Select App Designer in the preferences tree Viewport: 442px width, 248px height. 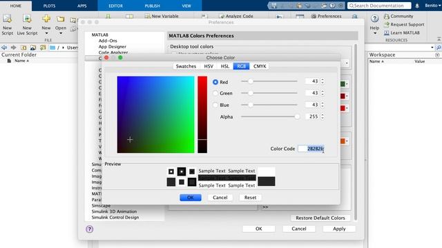click(x=112, y=47)
